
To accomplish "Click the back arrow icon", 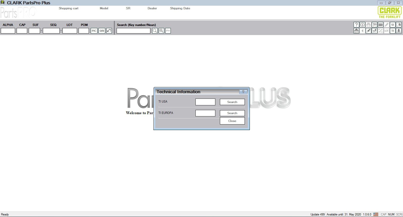I will (362, 31).
